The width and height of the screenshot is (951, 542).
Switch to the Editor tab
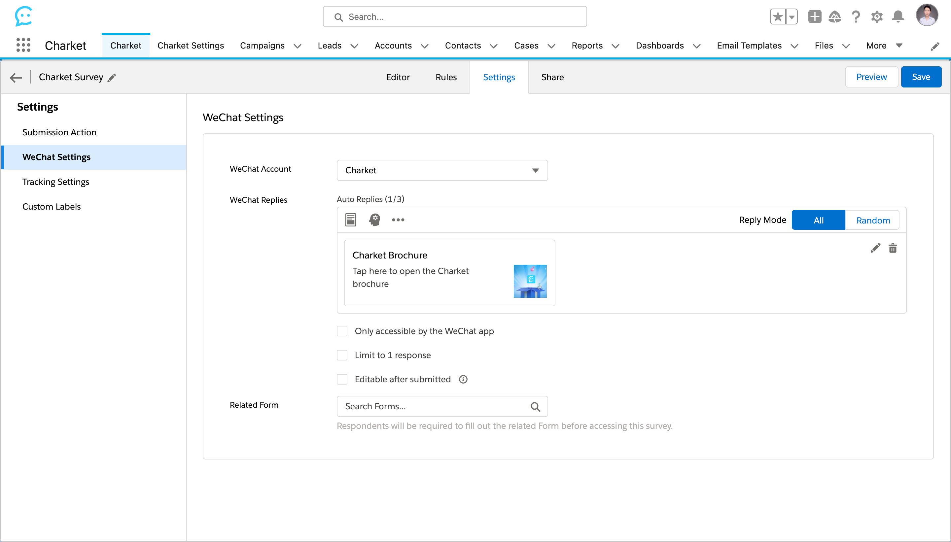pos(398,77)
